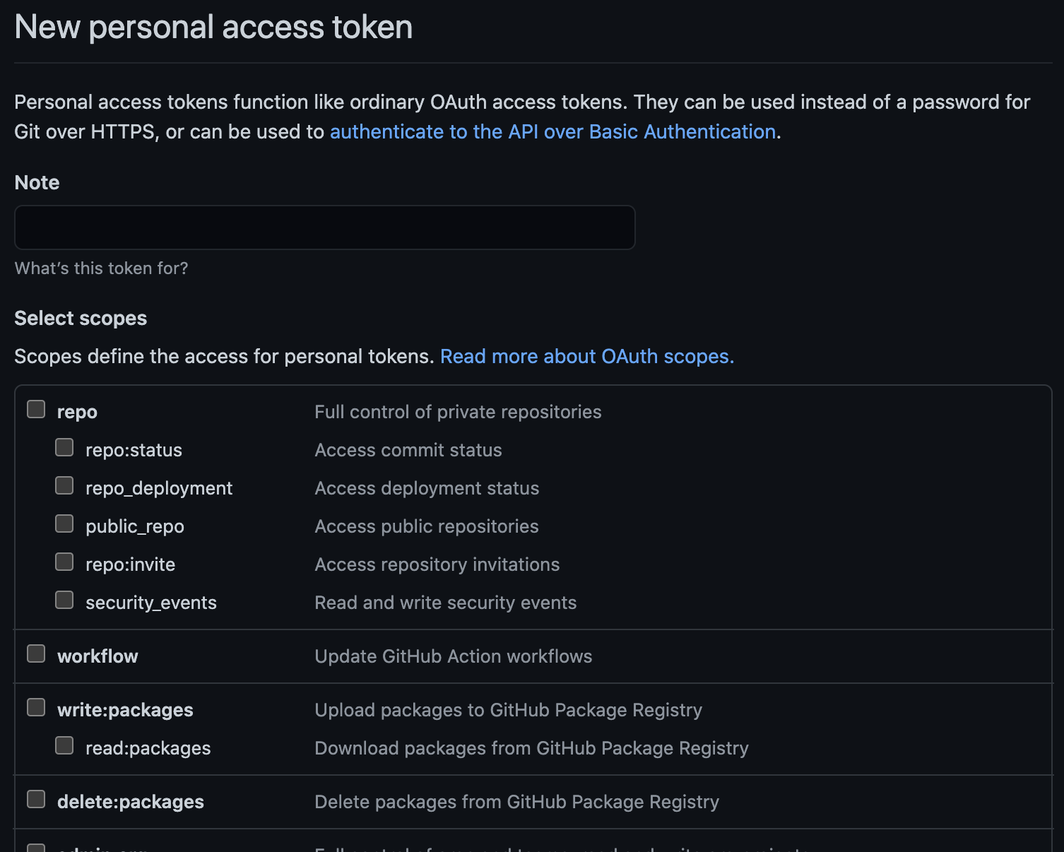Check the repo:status scope
The height and width of the screenshot is (852, 1064).
tap(64, 448)
